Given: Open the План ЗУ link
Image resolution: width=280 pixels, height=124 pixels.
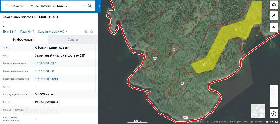Looking at the screenshot, I should click(10, 31).
